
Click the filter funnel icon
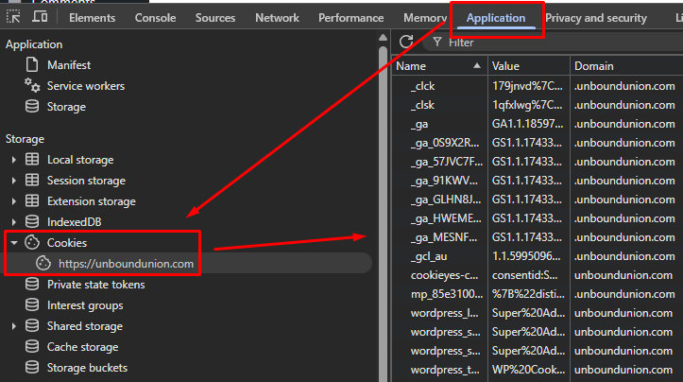pos(437,42)
